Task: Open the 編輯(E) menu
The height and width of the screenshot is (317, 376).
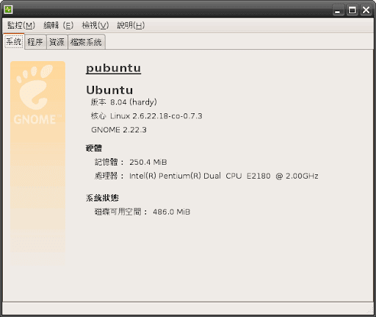Action: (58, 25)
